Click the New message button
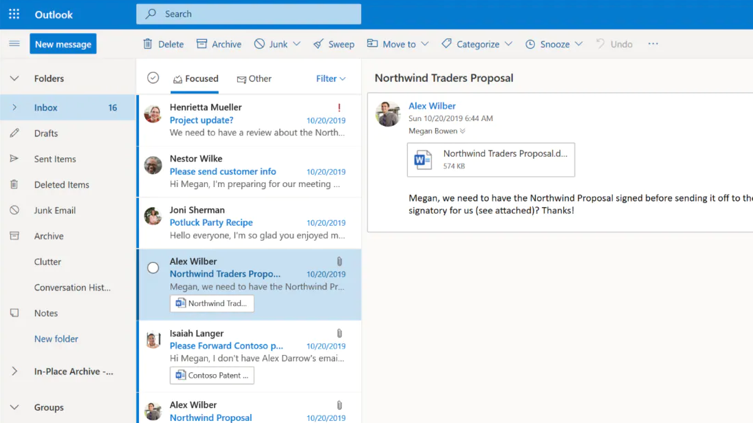Screen dimensions: 753x423 (x=63, y=44)
